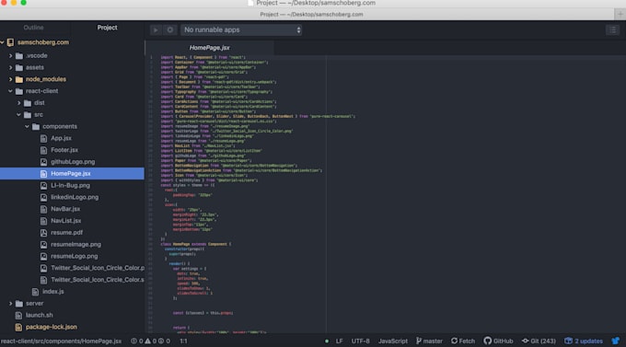Collapse the react-client folder chevron
Screen dimensions: 626x347
point(11,91)
